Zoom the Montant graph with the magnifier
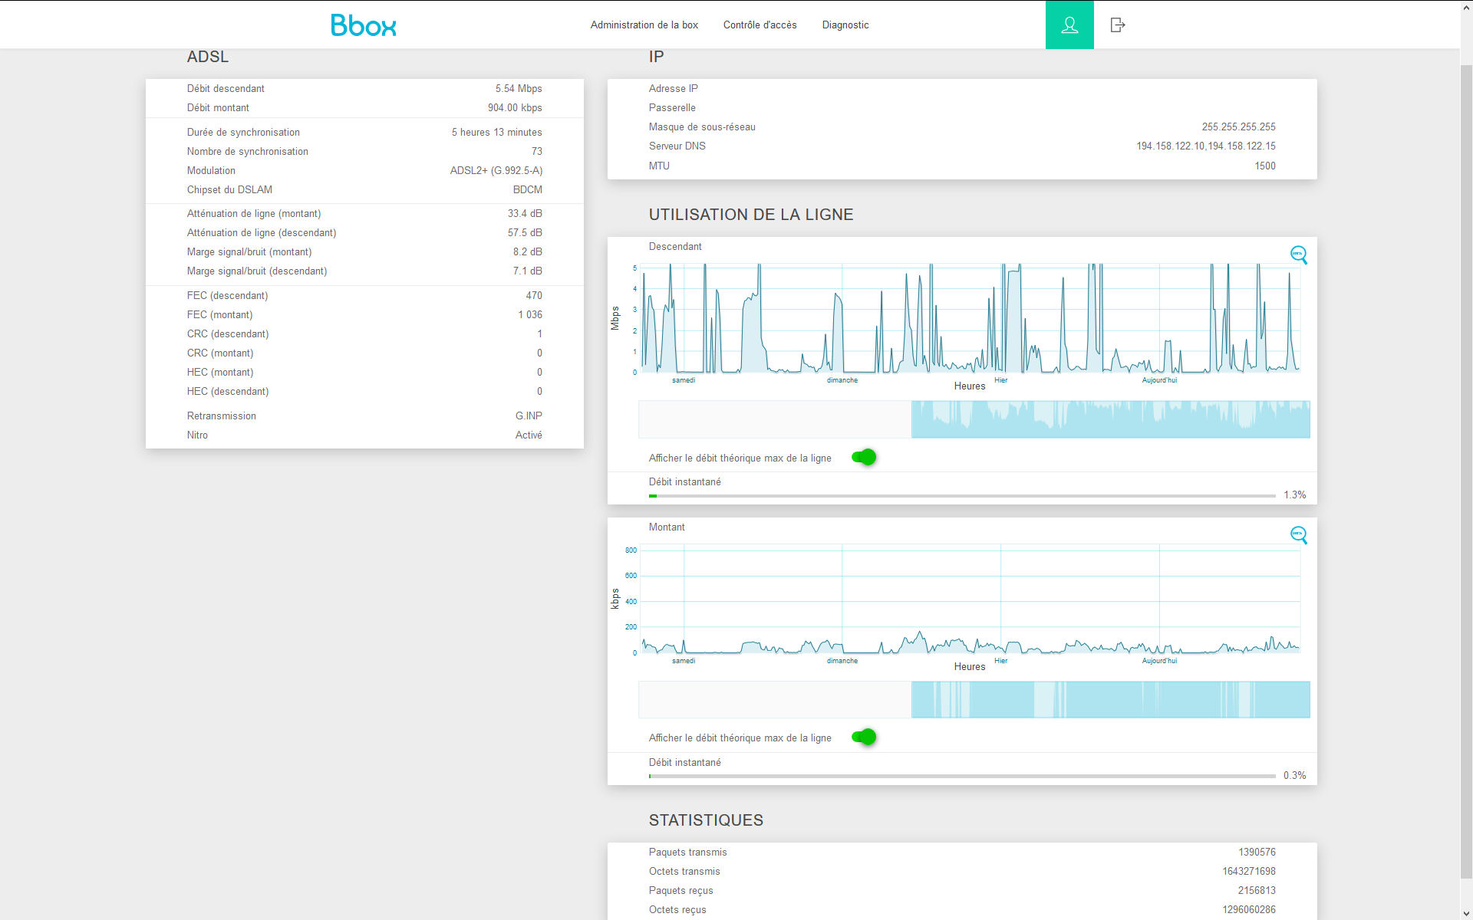 1298,534
